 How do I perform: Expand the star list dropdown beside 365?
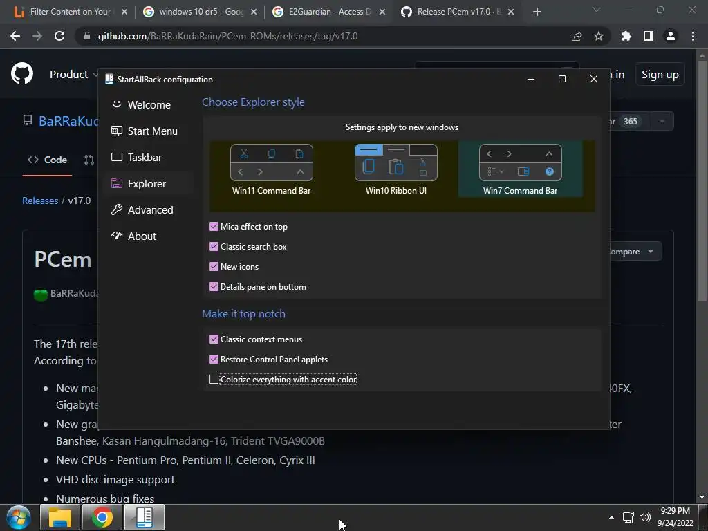662,122
